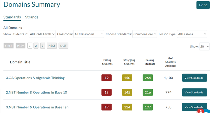Viewport: 210px width, 113px height.
Task: Open 3.NBT Number & Operations in Base Ten
Action: [x=37, y=107]
